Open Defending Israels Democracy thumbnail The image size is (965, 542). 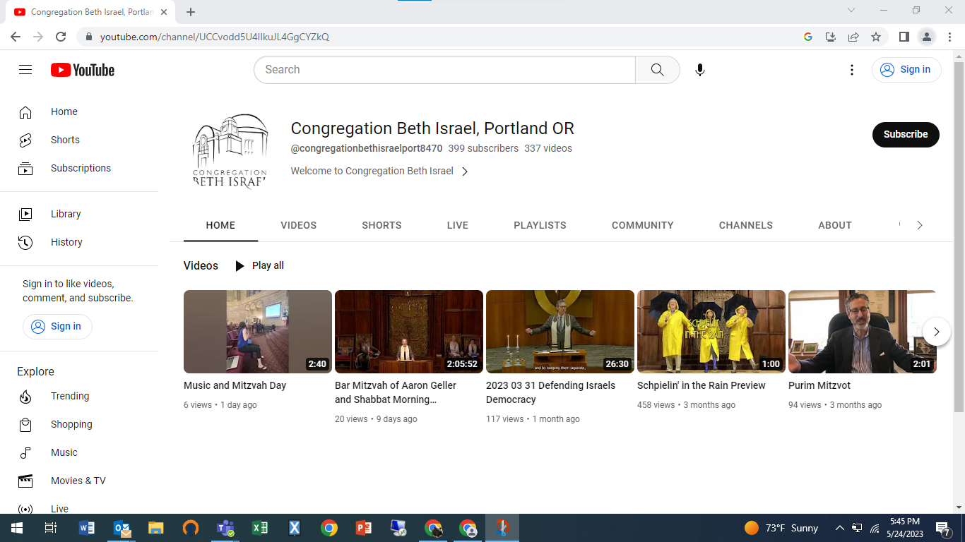560,332
